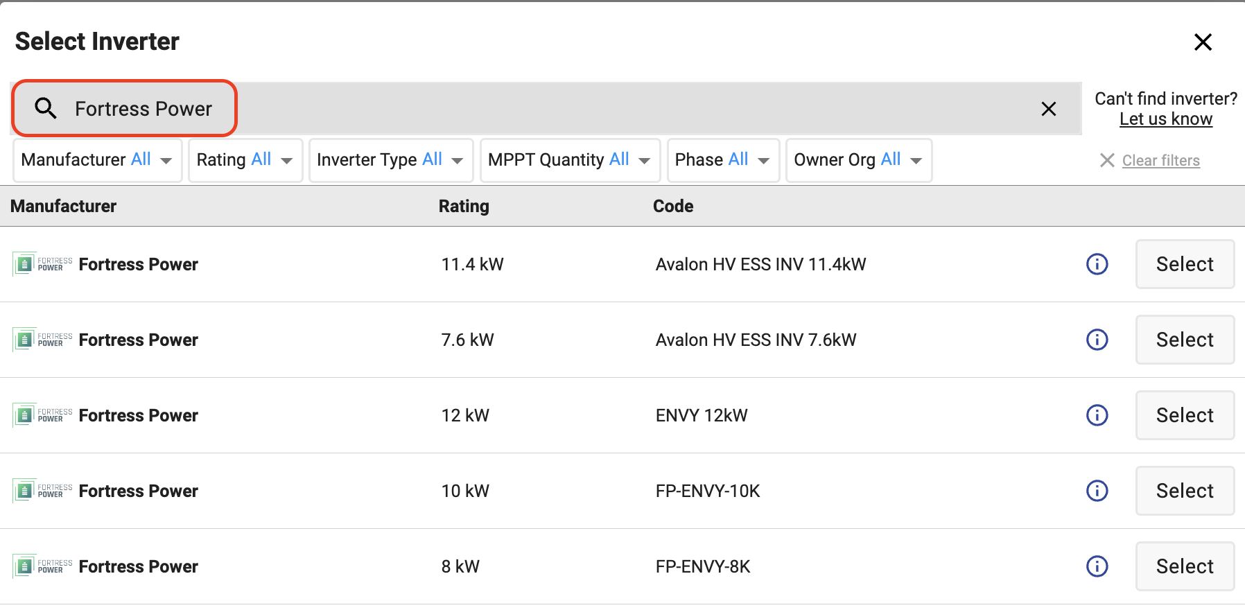Image resolution: width=1245 pixels, height=610 pixels.
Task: Close the Select Inverter dialog
Action: tap(1203, 42)
